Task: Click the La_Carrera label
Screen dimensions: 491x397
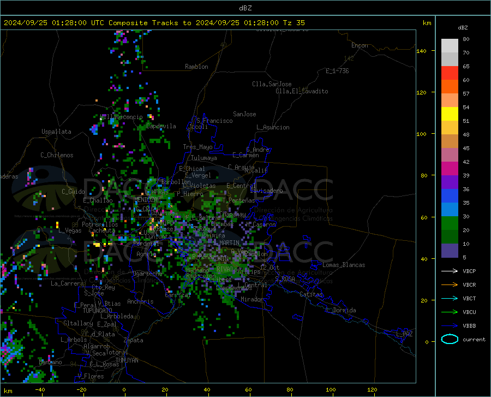Action: (x=67, y=283)
